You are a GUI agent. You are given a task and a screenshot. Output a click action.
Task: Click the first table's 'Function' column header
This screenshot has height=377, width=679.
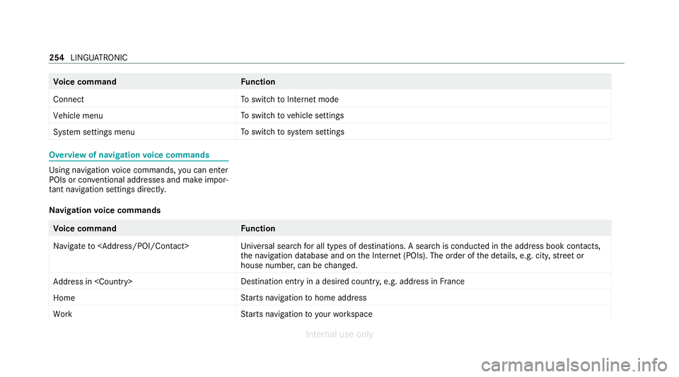coord(258,82)
